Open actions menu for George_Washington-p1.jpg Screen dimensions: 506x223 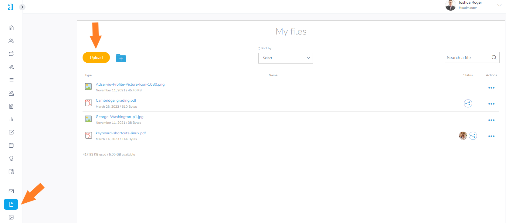click(491, 120)
